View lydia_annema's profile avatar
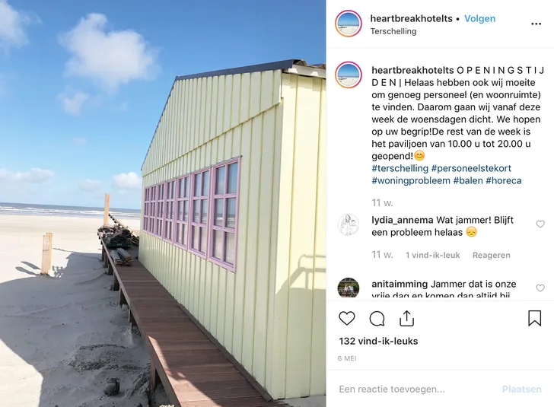The image size is (554, 407). [x=349, y=224]
